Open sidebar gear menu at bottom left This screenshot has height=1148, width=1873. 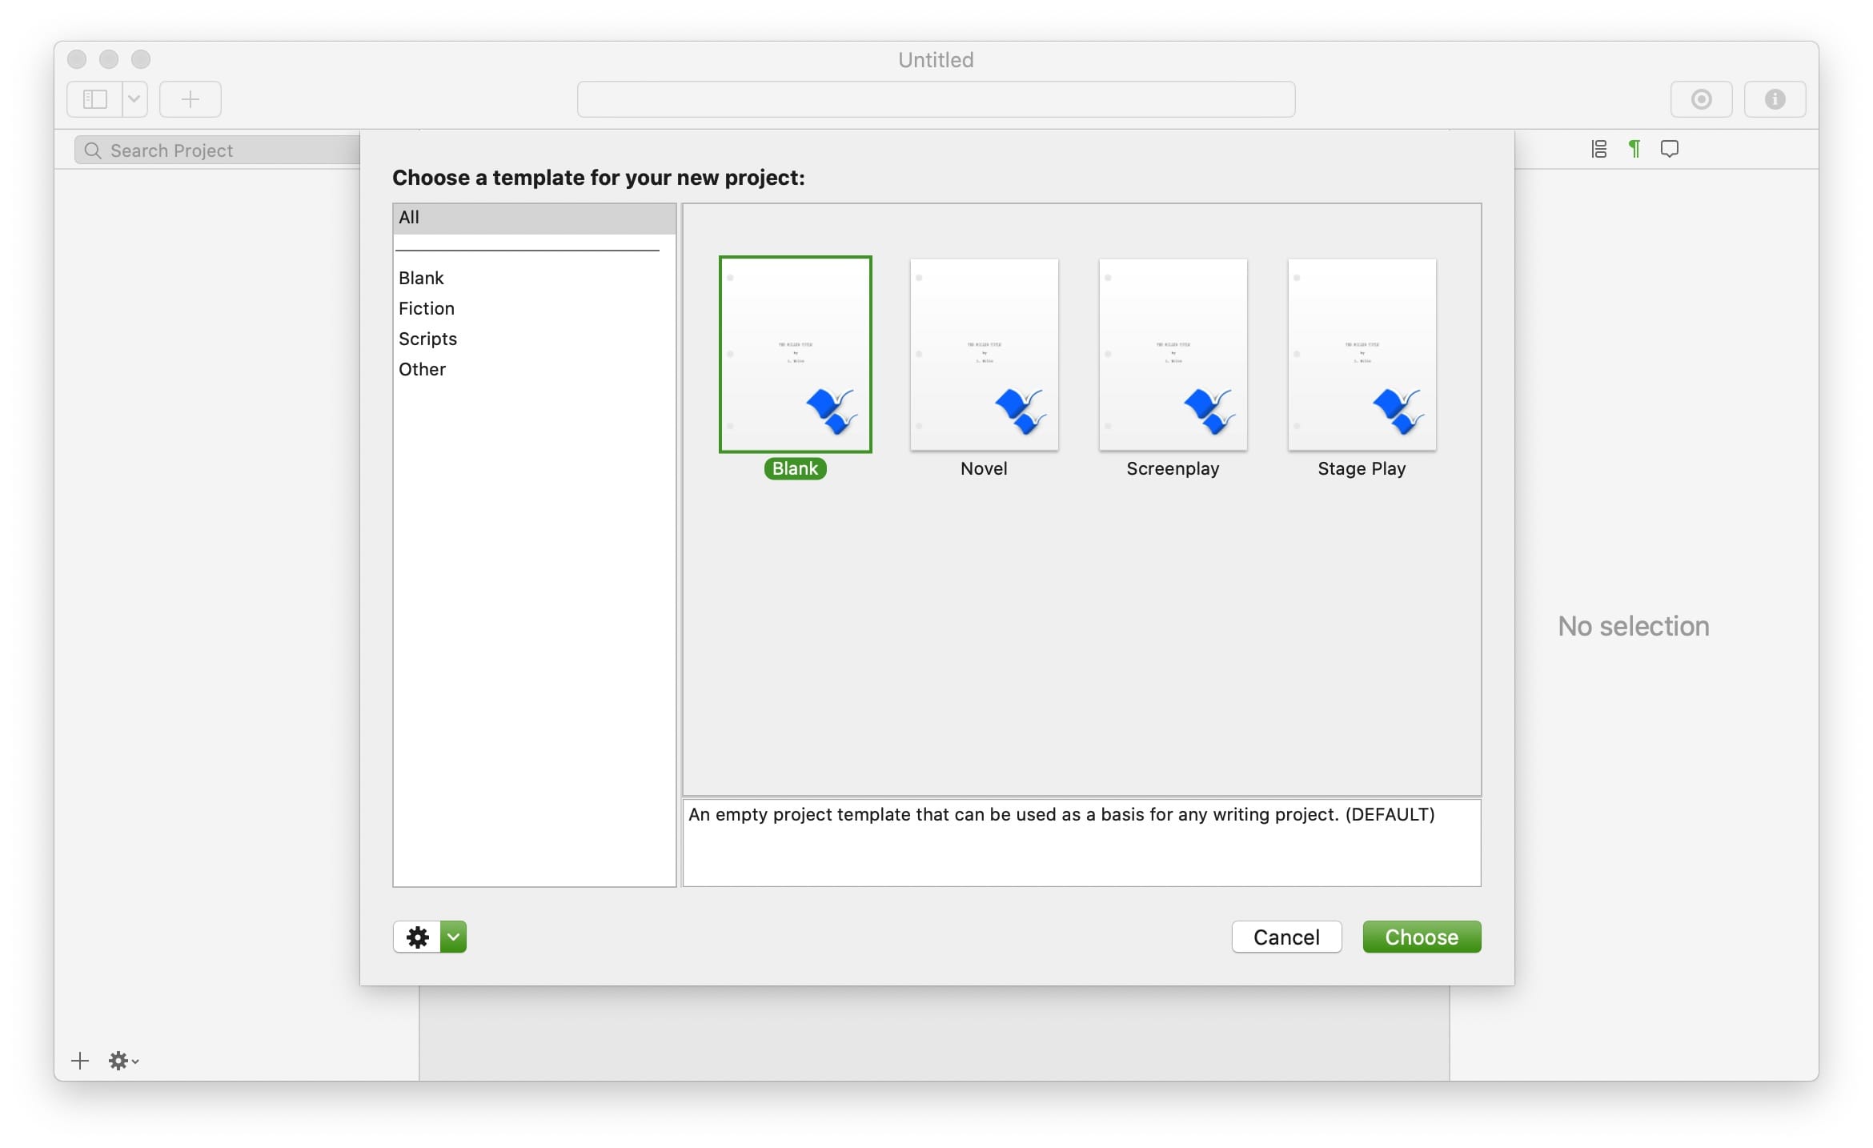122,1061
